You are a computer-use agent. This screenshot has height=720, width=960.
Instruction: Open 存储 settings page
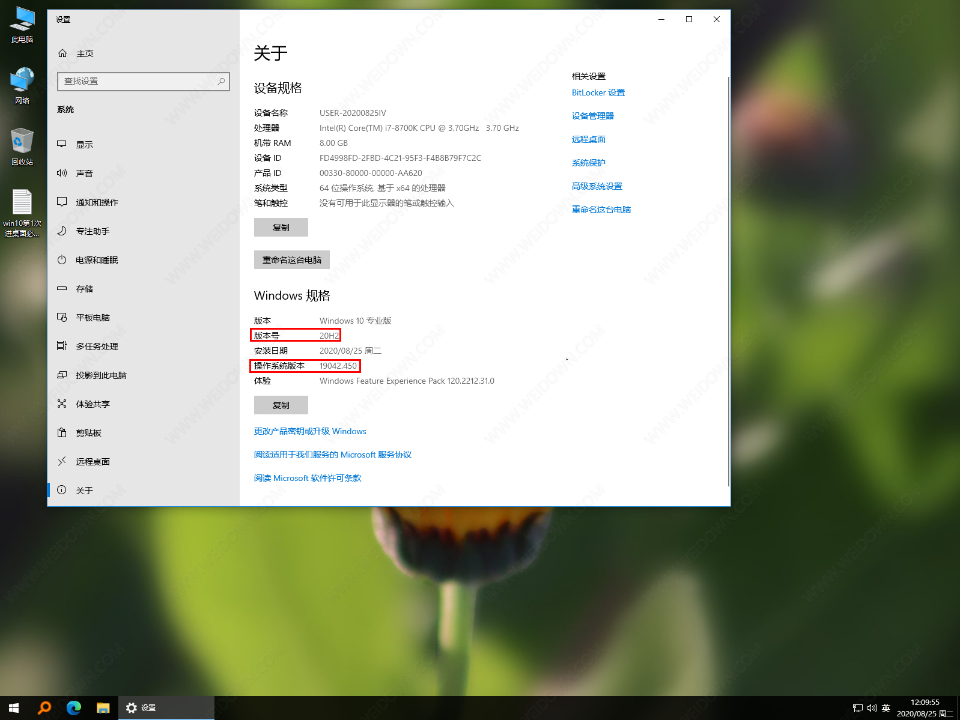[144, 288]
